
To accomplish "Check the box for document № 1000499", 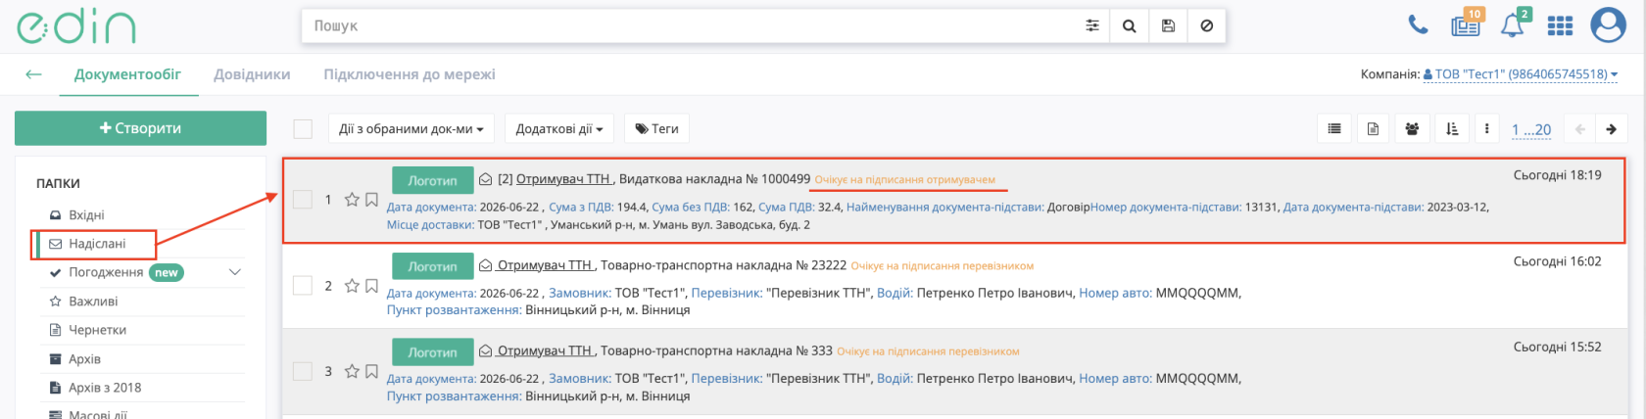I will click(x=303, y=200).
